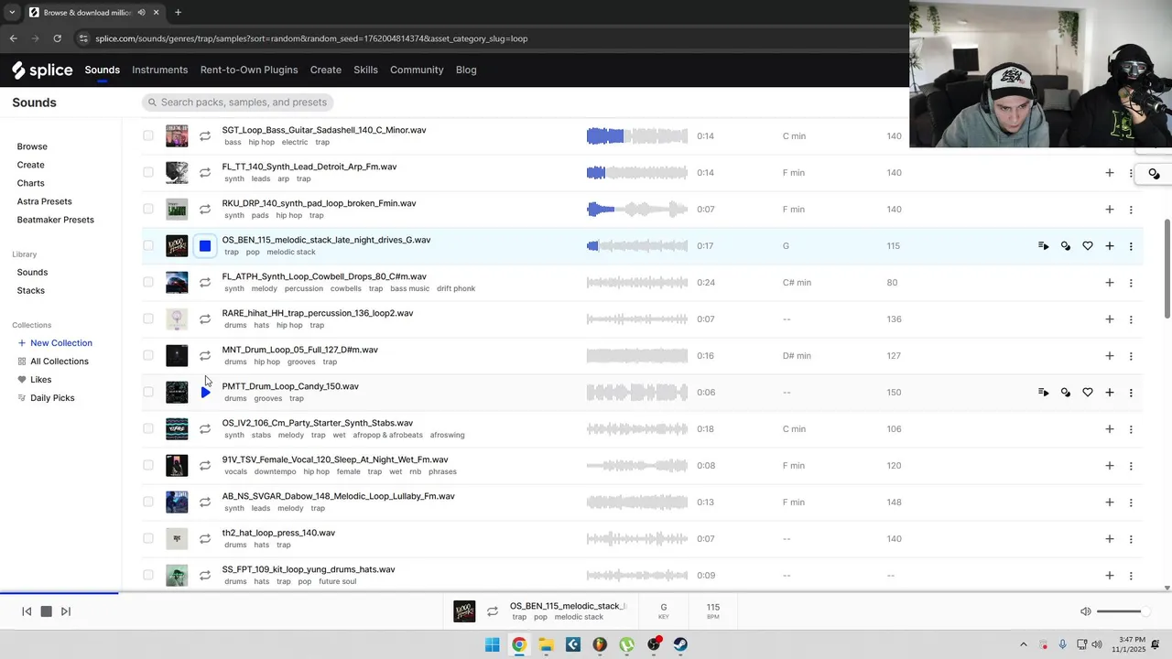Open Likes collection in sidebar
The image size is (1172, 659).
click(x=35, y=380)
